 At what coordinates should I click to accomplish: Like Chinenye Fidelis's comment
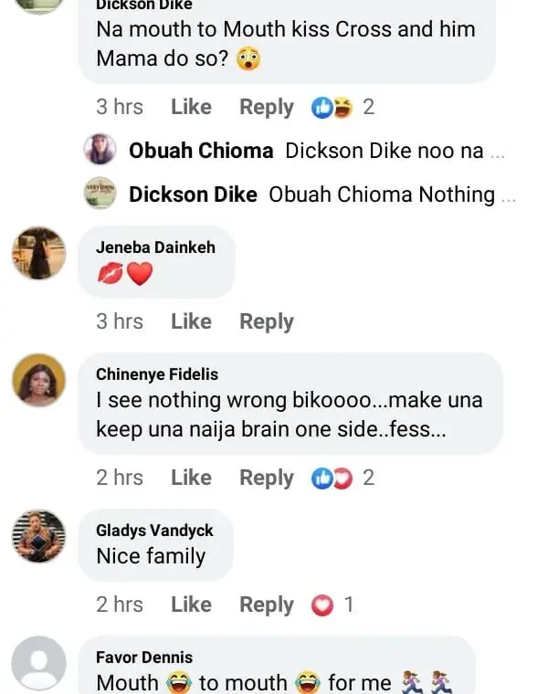[x=191, y=478]
